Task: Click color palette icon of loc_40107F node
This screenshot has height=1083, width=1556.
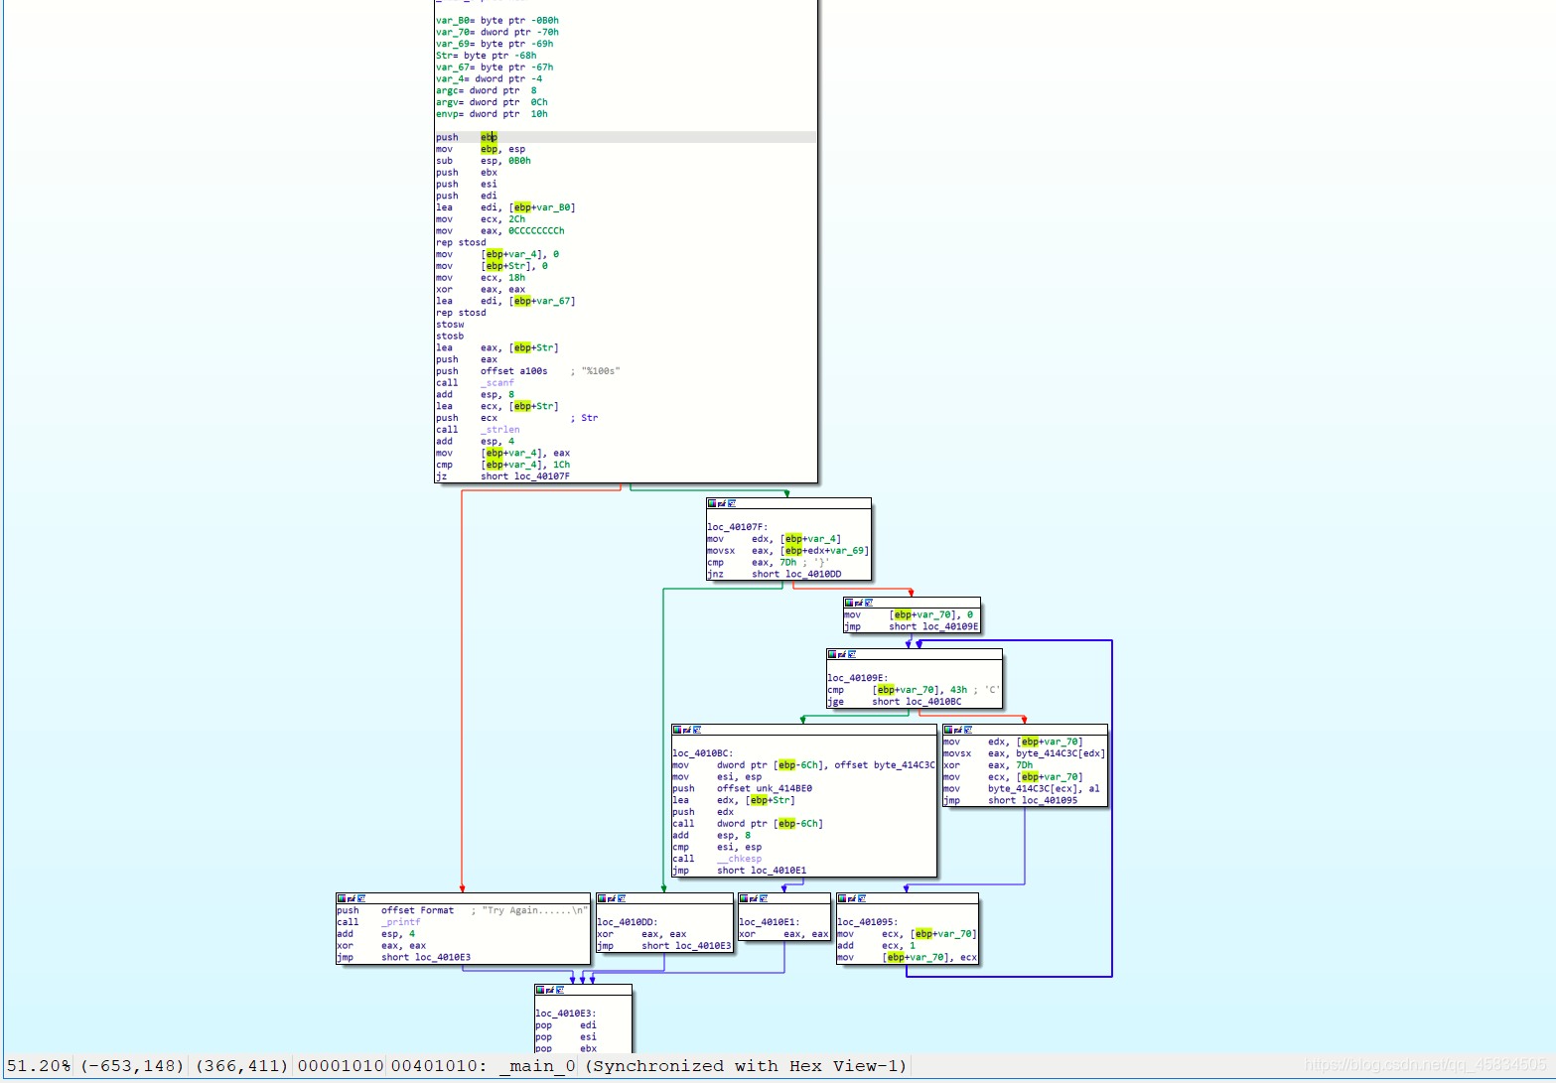Action: coord(711,503)
